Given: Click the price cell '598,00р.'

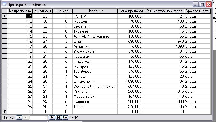Looking at the screenshot, I should tap(131, 41).
